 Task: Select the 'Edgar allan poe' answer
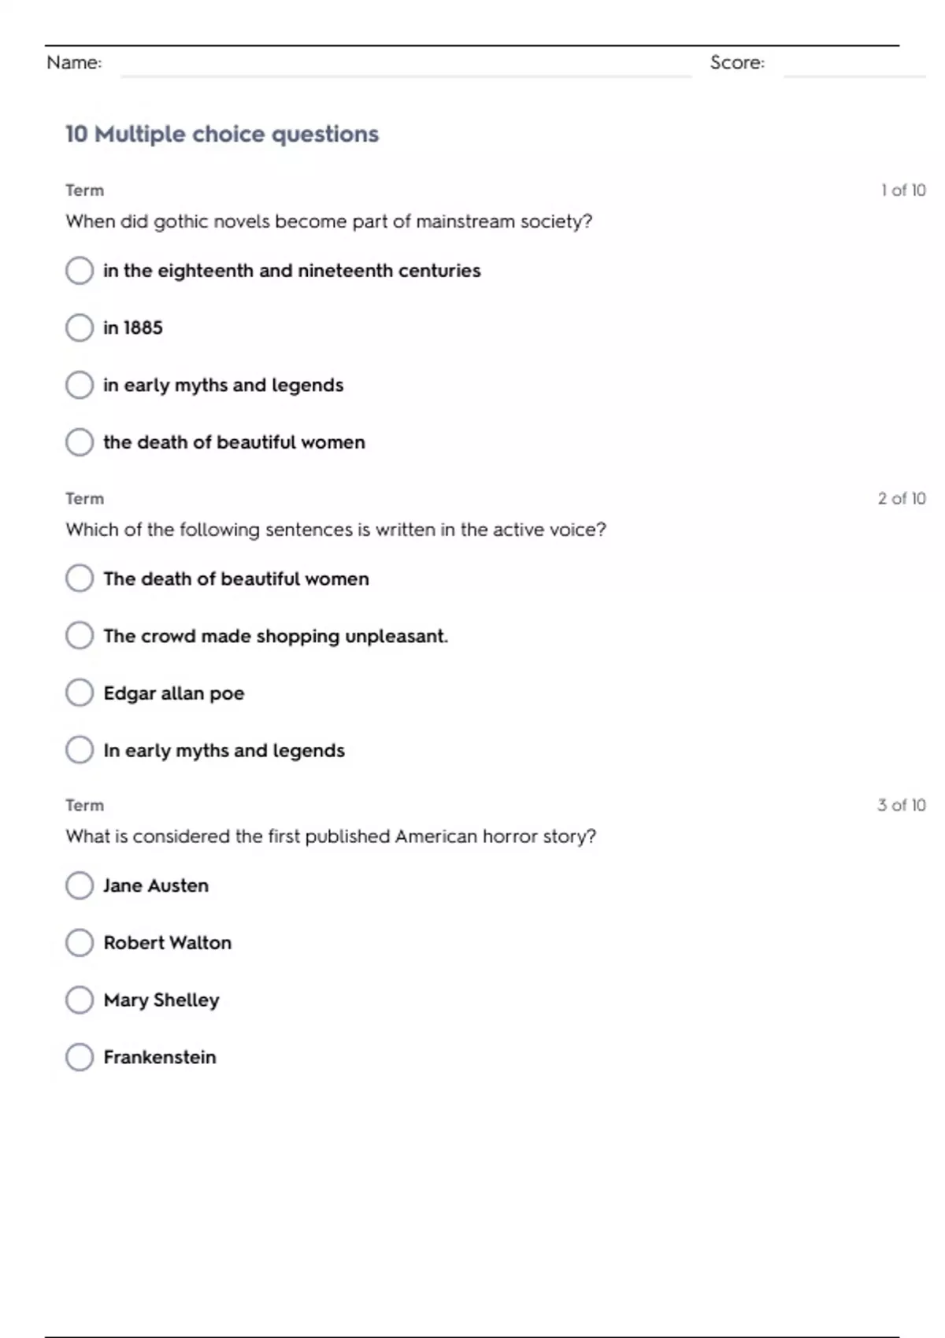(x=80, y=693)
